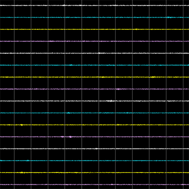
Task: Select the smaller spike on third violet trace
Action: tap(62, 137)
